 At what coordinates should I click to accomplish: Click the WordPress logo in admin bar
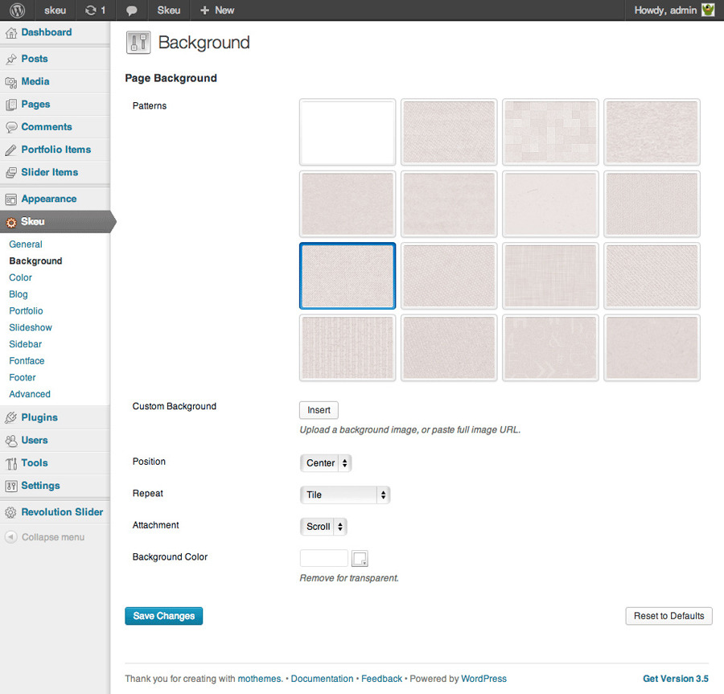[17, 10]
